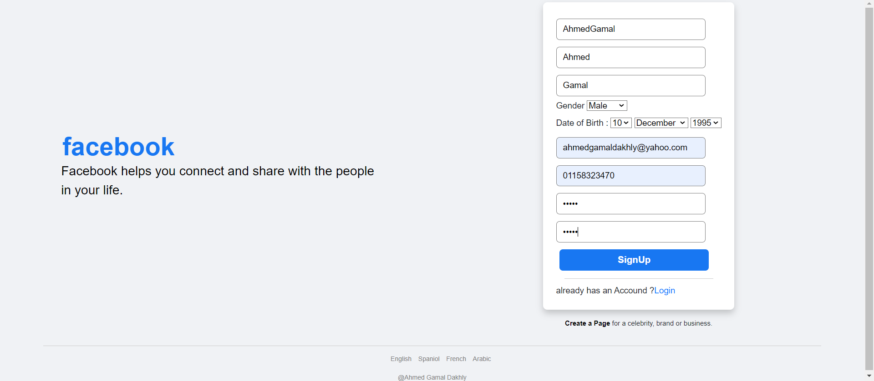Click the facebook logo text
This screenshot has height=381, width=874.
[x=118, y=146]
